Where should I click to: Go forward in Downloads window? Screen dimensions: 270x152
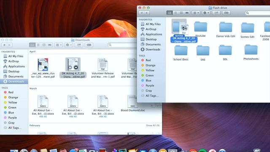click(10, 45)
